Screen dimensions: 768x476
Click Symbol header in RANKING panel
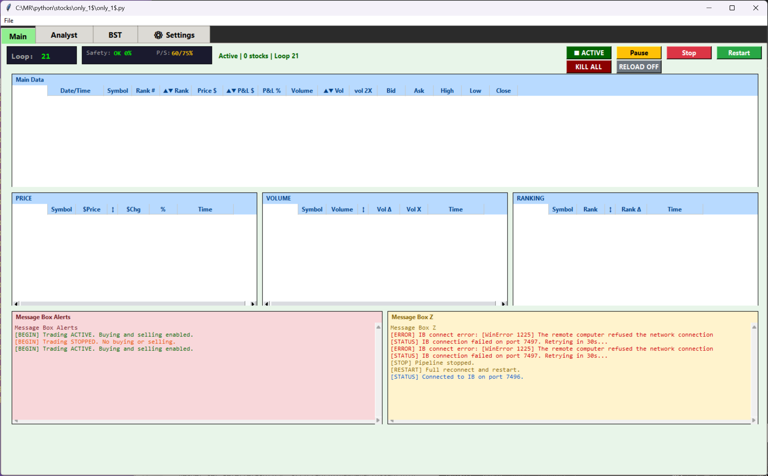(563, 209)
